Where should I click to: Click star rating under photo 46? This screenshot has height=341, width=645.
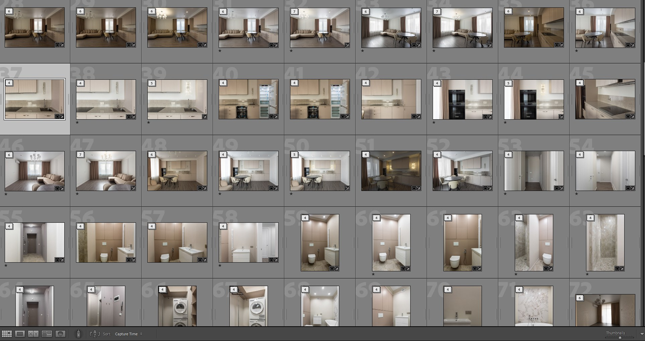tap(6, 194)
